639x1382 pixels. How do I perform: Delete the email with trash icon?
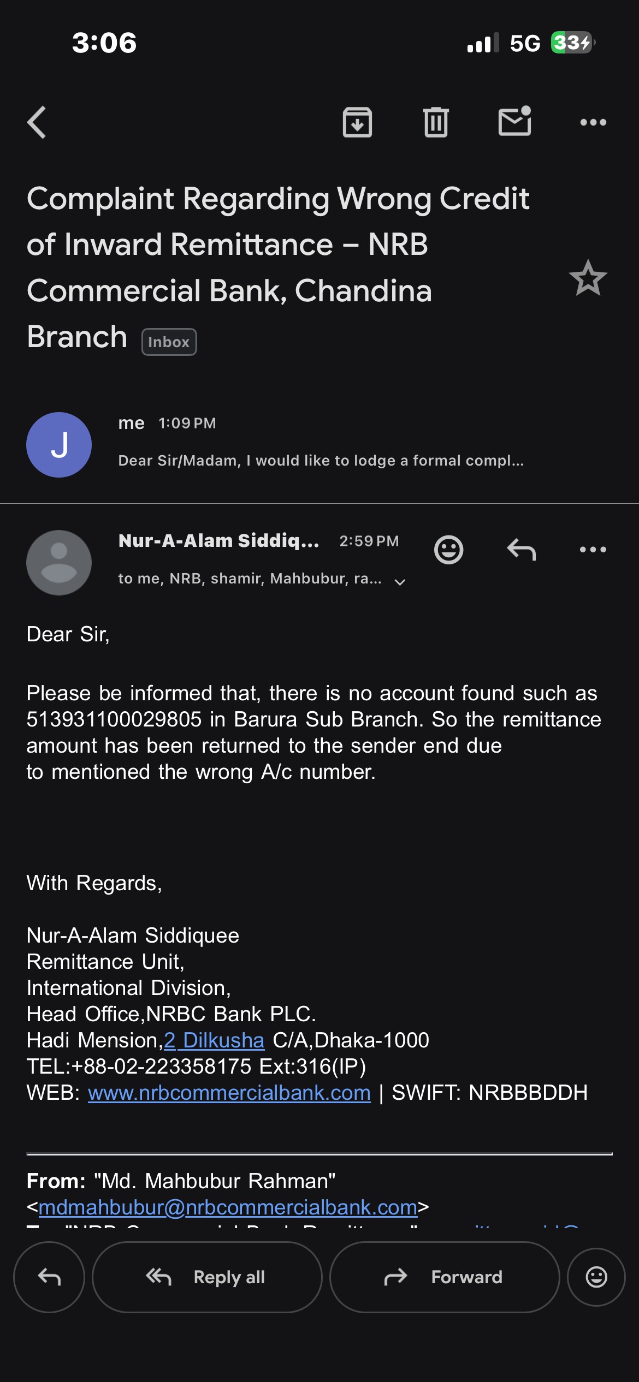click(x=436, y=122)
